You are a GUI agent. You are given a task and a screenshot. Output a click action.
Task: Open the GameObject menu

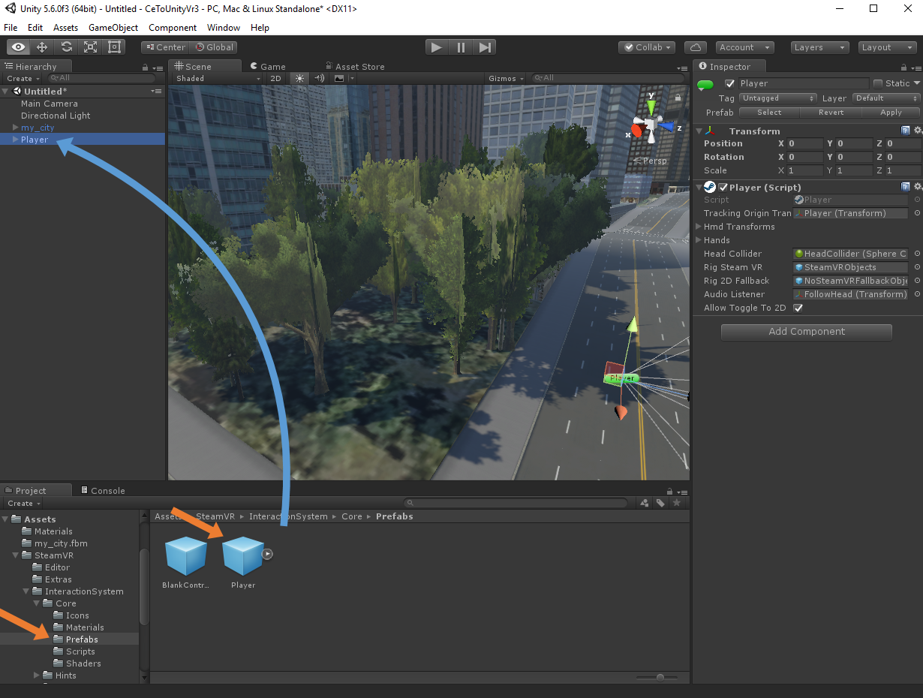[113, 28]
